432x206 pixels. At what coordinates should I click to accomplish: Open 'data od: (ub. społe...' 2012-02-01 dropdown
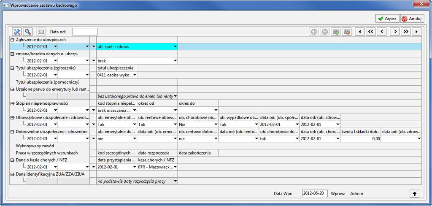coord(297,125)
